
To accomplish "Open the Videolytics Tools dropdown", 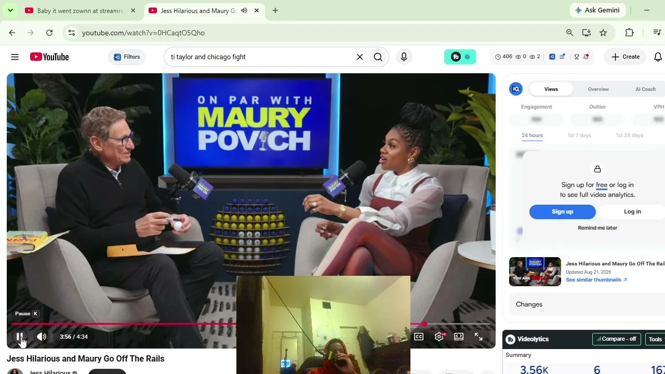I will pos(656,339).
